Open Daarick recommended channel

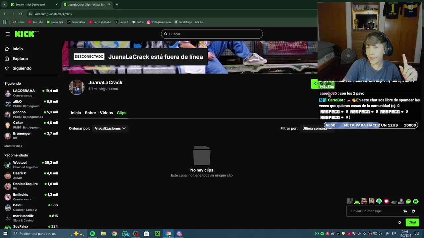click(31, 175)
